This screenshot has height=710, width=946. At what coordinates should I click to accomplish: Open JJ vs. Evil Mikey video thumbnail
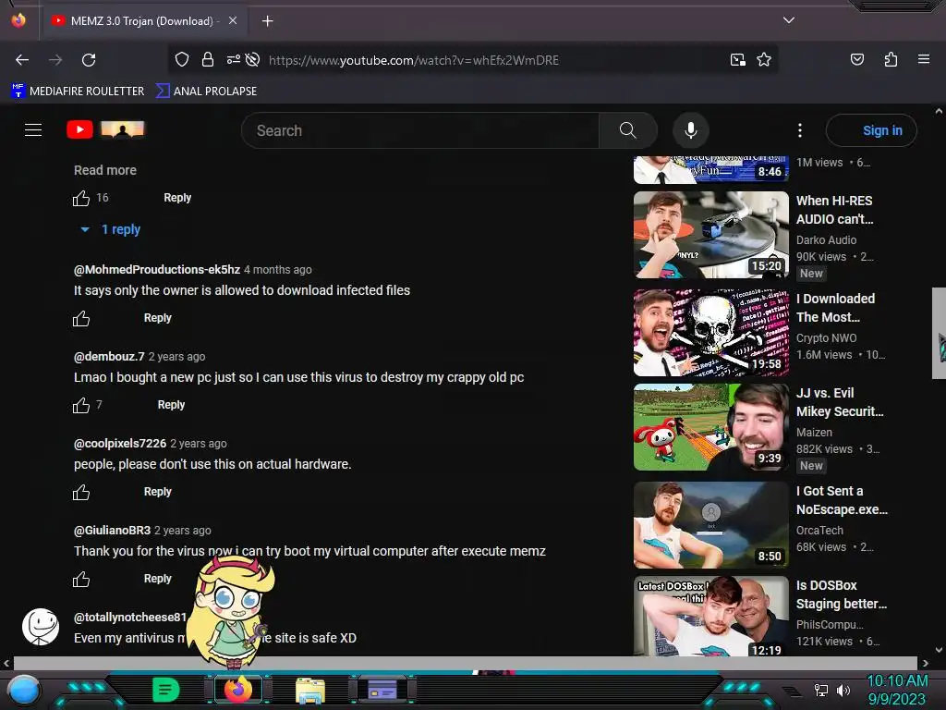710,427
